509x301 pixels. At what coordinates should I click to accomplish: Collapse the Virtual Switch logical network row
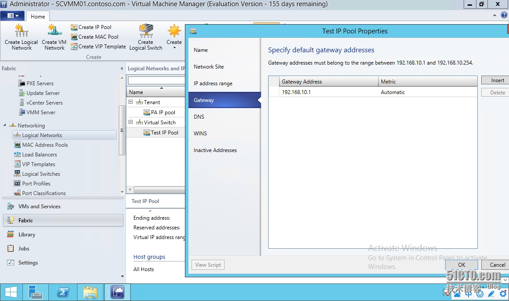(130, 122)
